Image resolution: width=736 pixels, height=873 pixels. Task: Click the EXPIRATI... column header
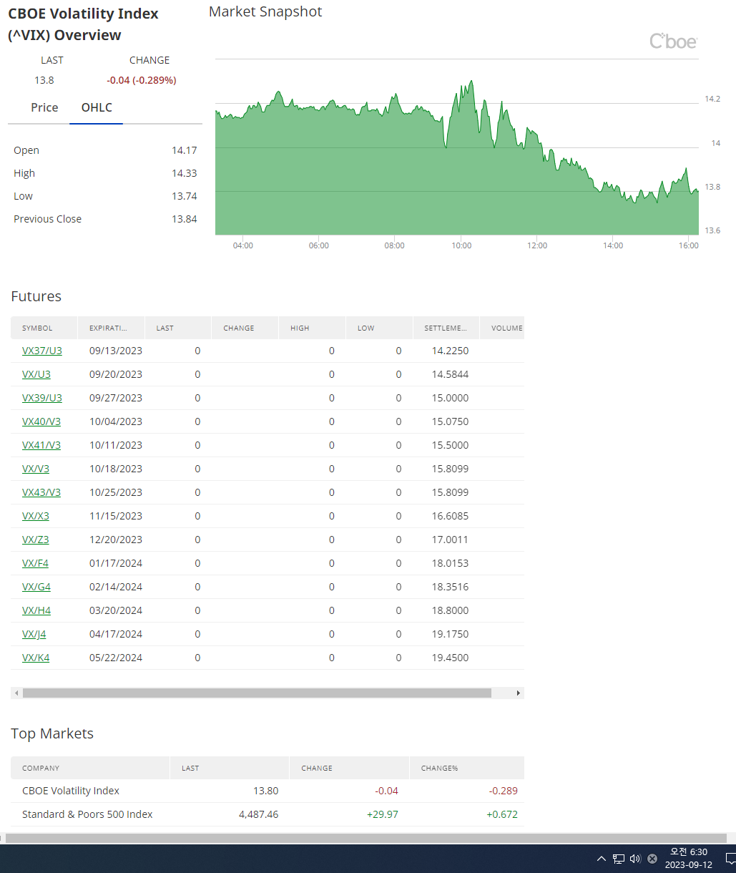111,328
